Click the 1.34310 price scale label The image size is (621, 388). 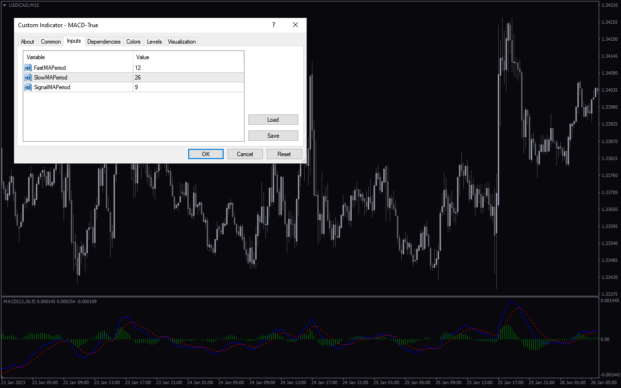pos(609,5)
